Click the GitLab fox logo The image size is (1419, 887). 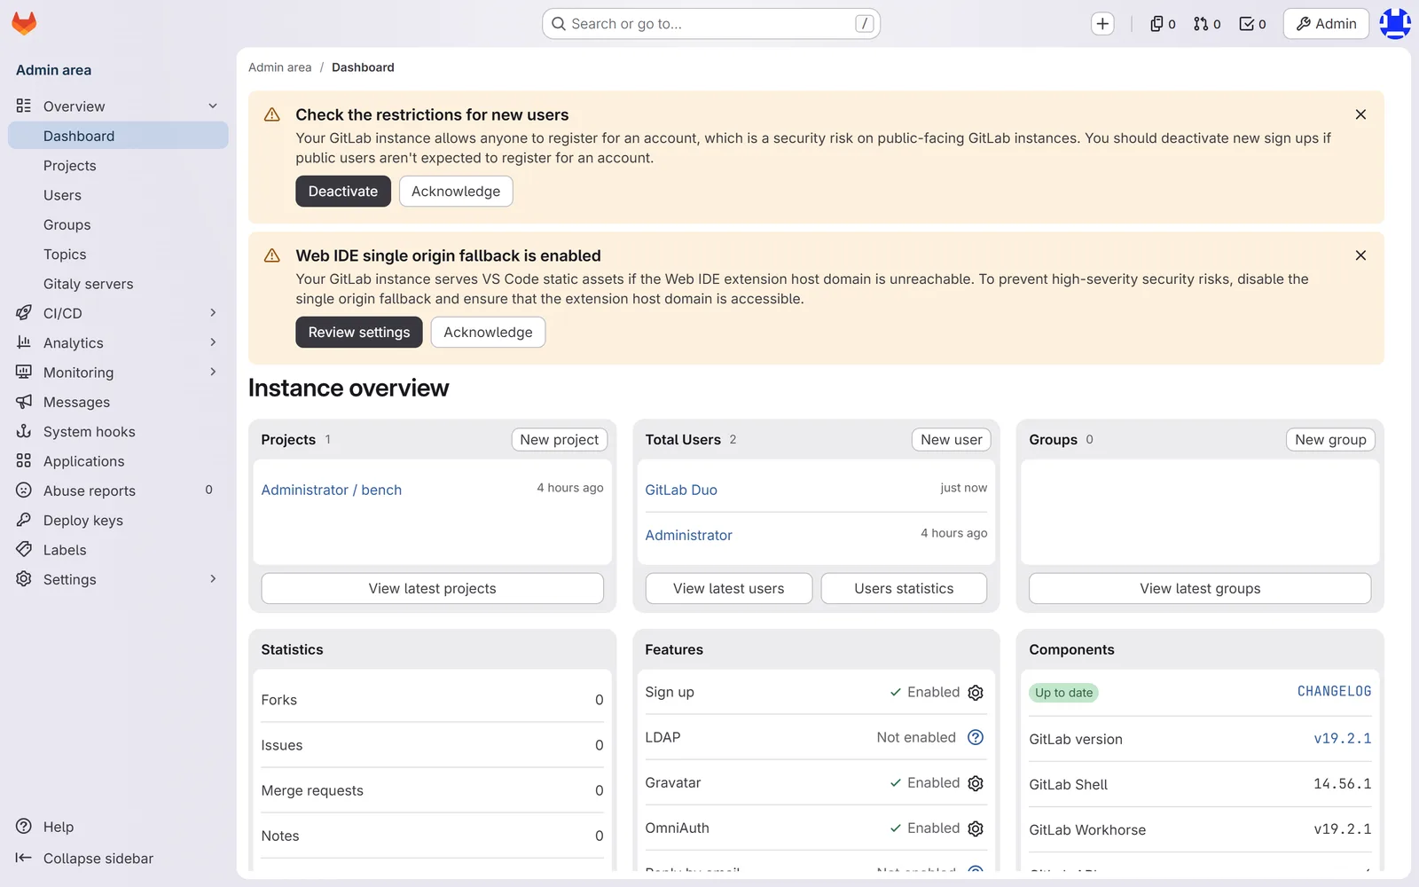point(24,23)
